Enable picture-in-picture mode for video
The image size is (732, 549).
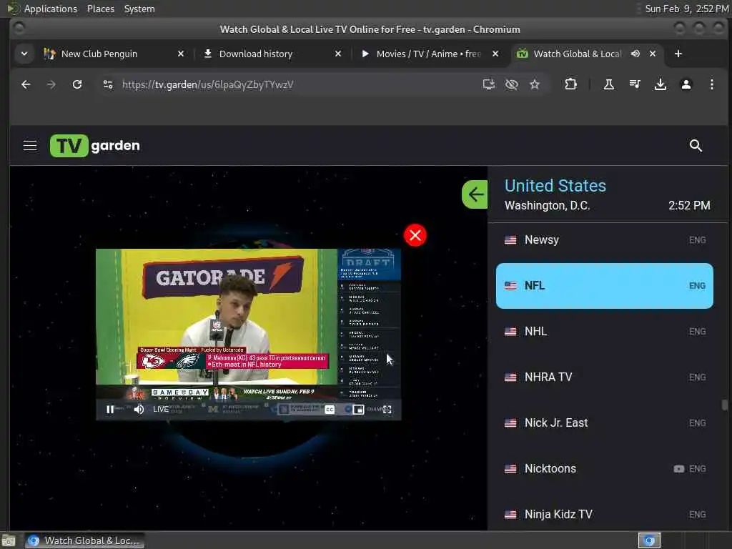(x=358, y=410)
